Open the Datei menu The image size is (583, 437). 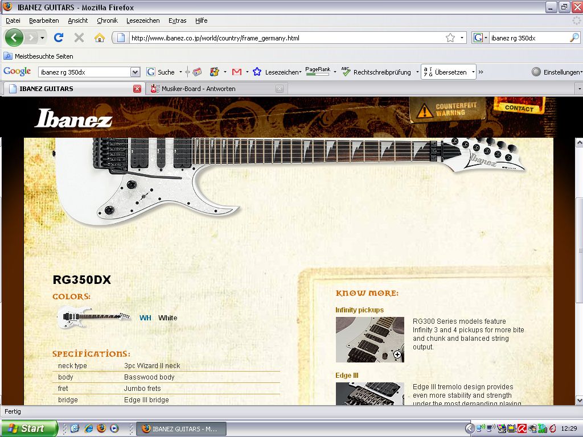click(x=13, y=20)
